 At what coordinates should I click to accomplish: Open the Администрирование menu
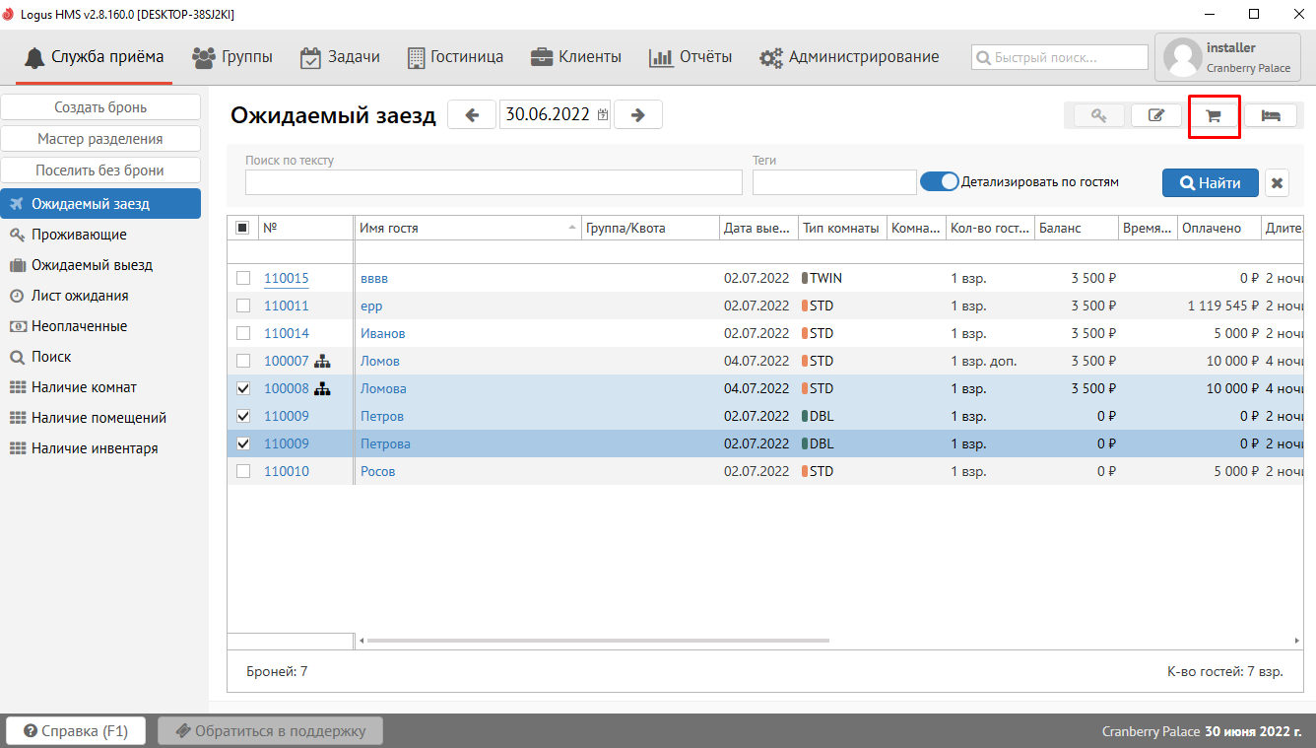click(849, 57)
